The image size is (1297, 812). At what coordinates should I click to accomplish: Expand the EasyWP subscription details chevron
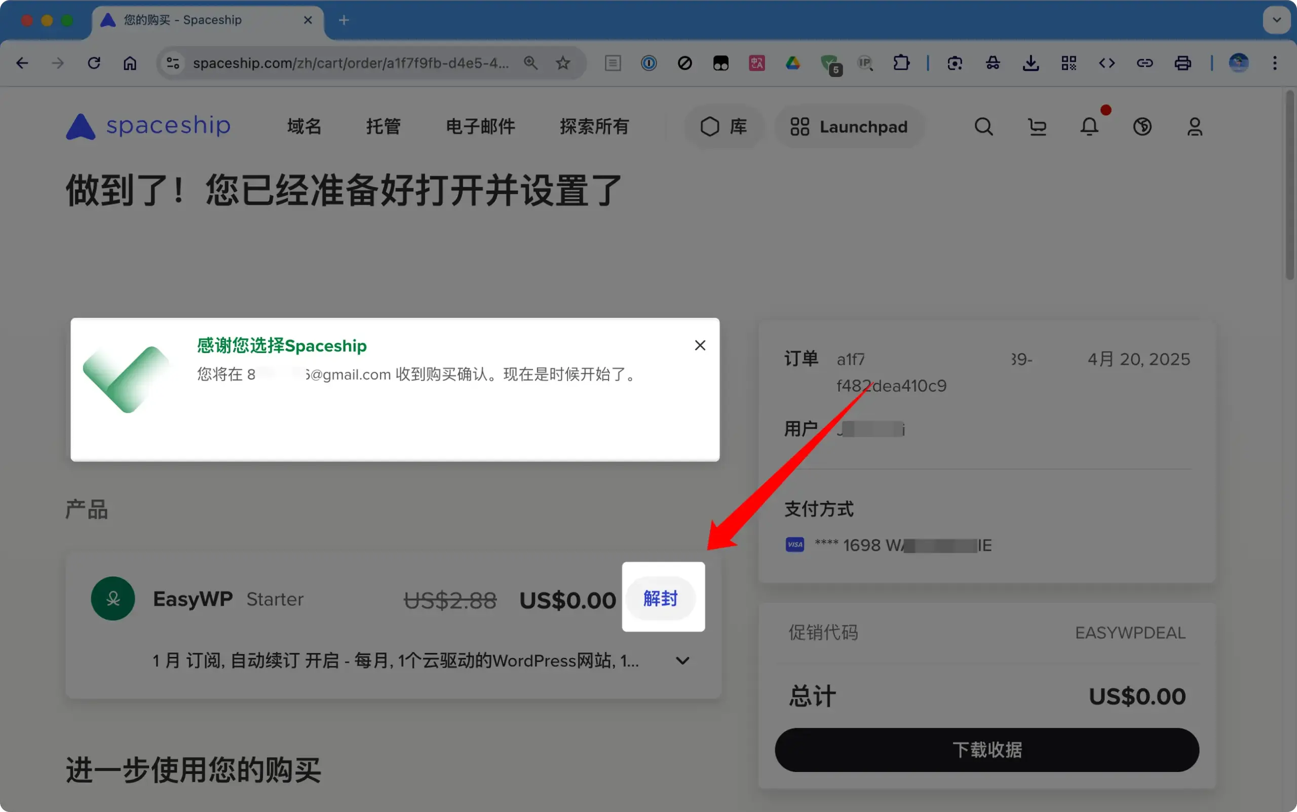682,661
